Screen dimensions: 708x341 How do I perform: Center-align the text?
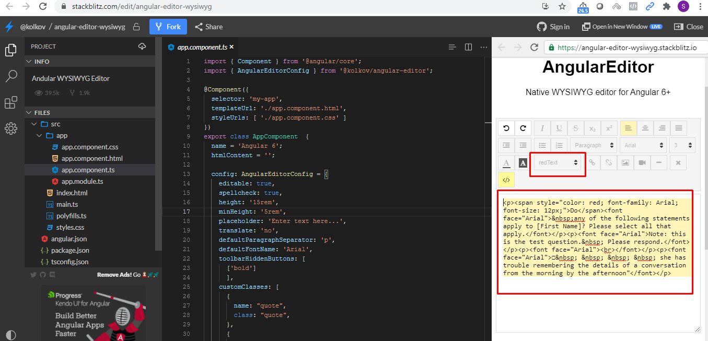click(645, 128)
